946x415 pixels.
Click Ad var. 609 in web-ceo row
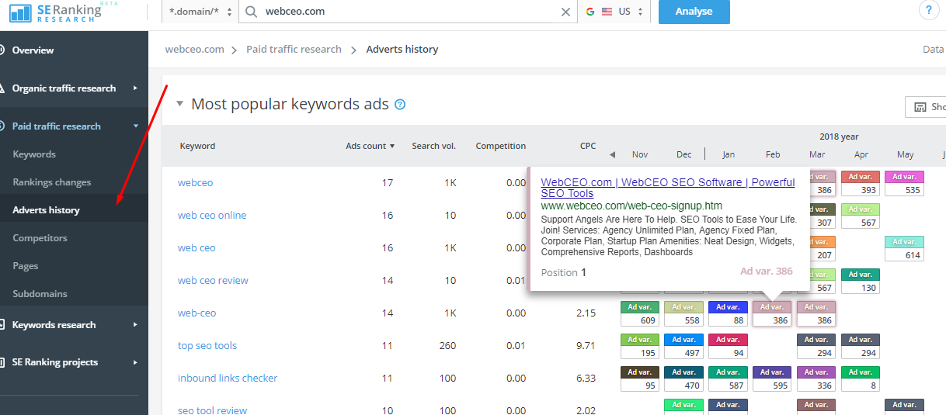640,313
